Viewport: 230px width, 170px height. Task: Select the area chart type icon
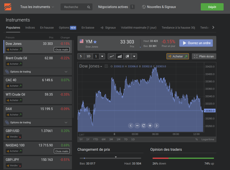pyautogui.click(x=120, y=56)
